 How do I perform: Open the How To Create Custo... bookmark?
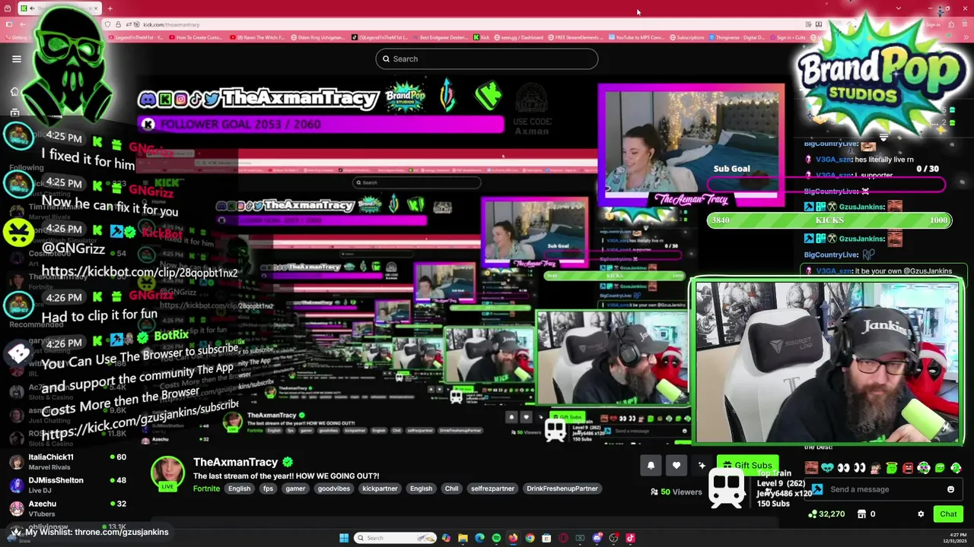(196, 36)
